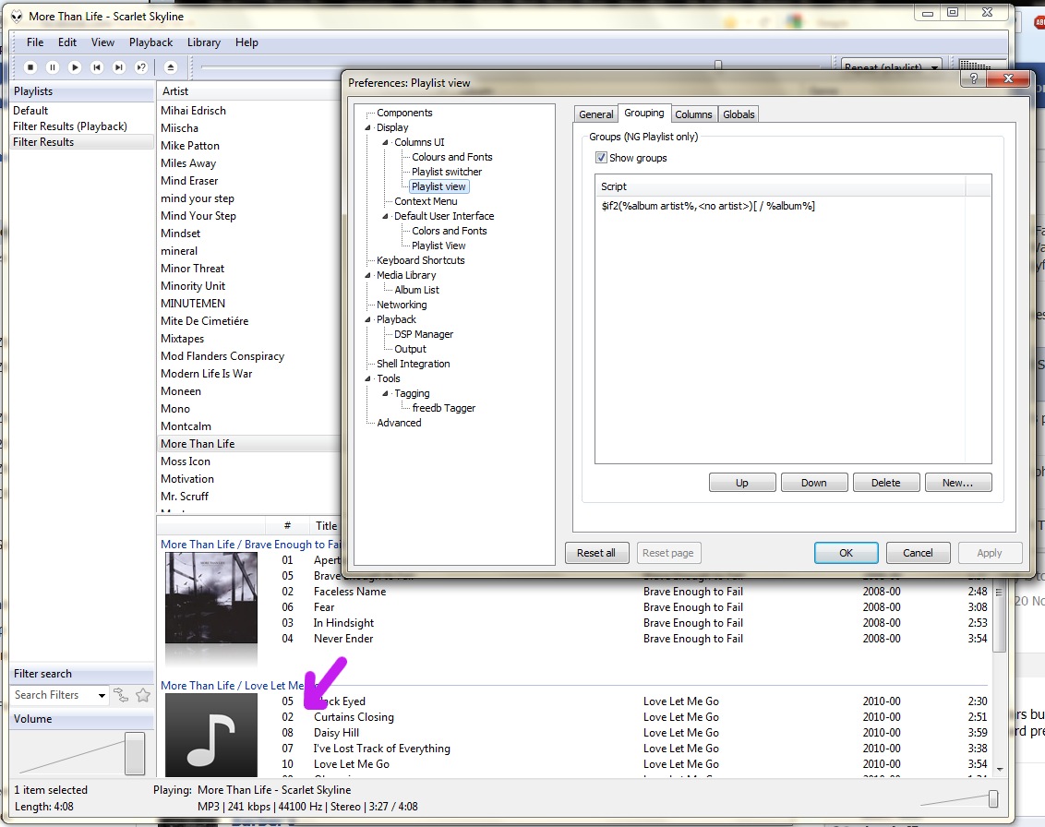Click the Reset all button
The image size is (1045, 827).
pos(596,553)
